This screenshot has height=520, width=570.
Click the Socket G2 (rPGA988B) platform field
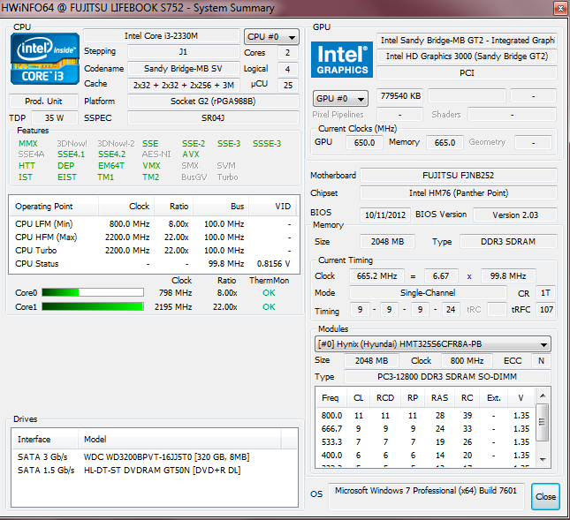click(x=213, y=101)
